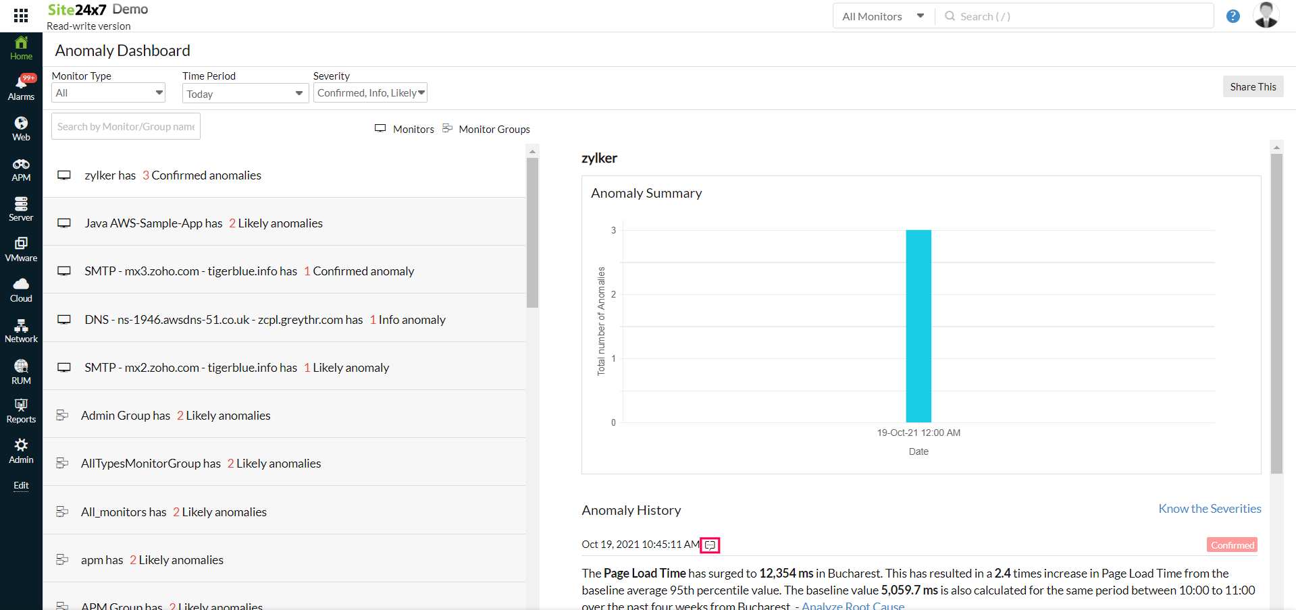Click the help question mark icon
Image resolution: width=1296 pixels, height=610 pixels.
pos(1233,16)
